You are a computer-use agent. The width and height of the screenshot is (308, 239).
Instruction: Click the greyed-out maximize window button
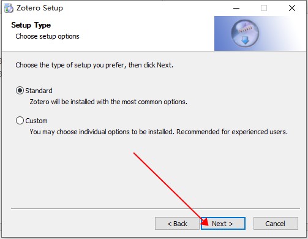point(264,8)
